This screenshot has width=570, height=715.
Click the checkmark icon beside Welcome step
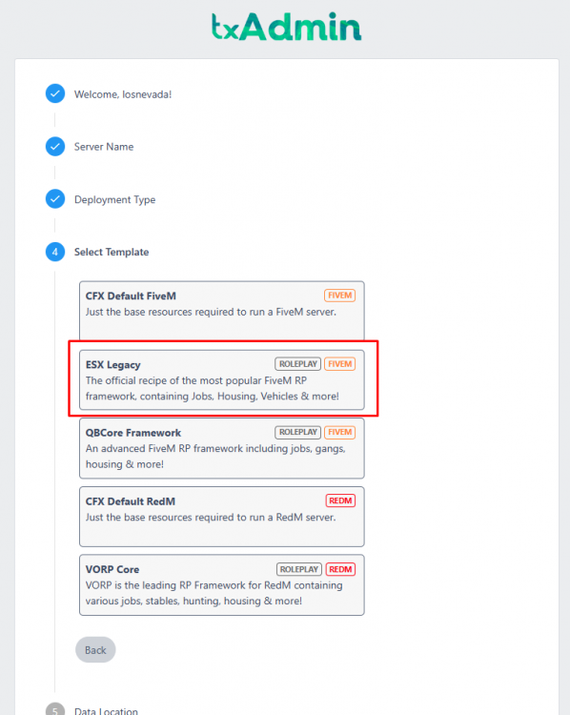pos(55,93)
